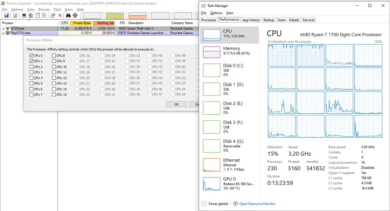Switch to the Processes tab
The height and width of the screenshot is (211, 390).
pos(209,20)
